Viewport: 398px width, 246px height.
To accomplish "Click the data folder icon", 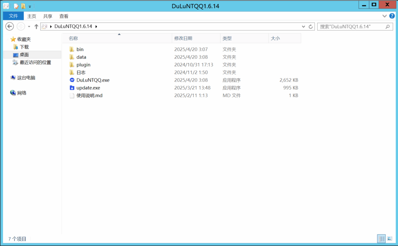I will [x=72, y=57].
